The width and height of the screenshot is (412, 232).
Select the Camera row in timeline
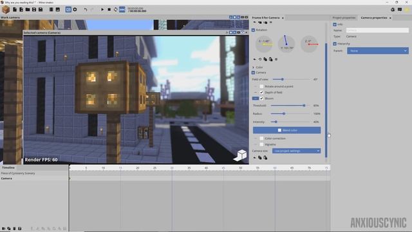34,179
